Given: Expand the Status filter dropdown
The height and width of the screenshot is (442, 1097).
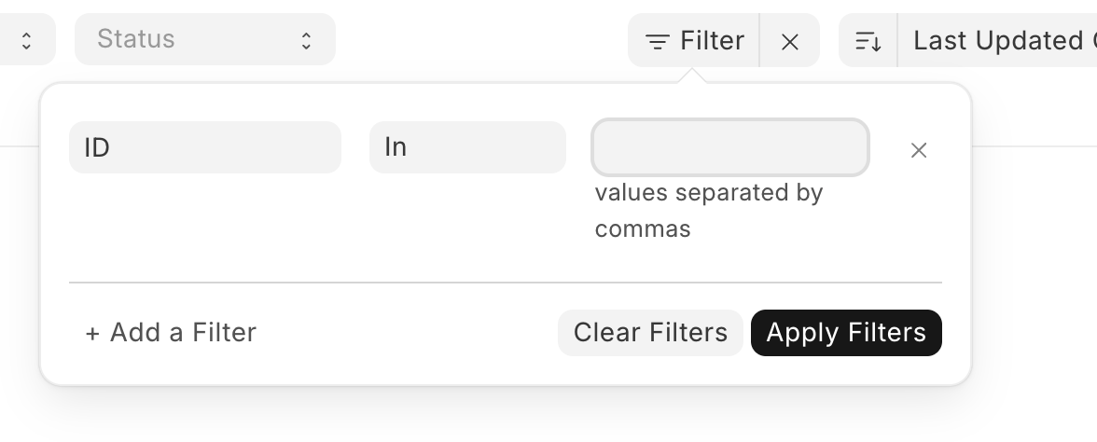Looking at the screenshot, I should pyautogui.click(x=205, y=39).
